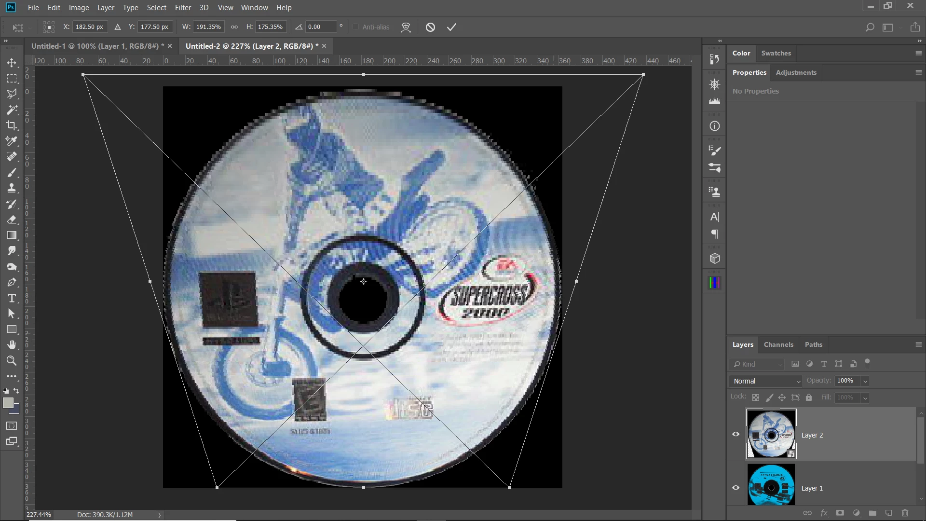Image resolution: width=926 pixels, height=521 pixels.
Task: Select the Magic Wand tool
Action: tap(12, 110)
